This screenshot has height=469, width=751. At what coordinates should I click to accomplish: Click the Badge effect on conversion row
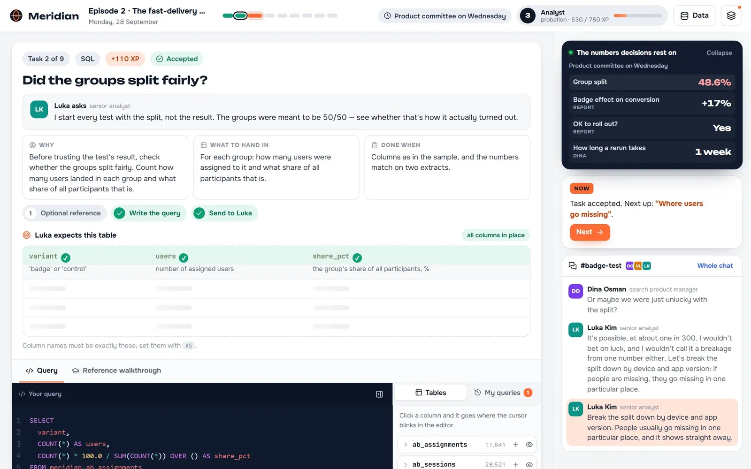point(652,103)
